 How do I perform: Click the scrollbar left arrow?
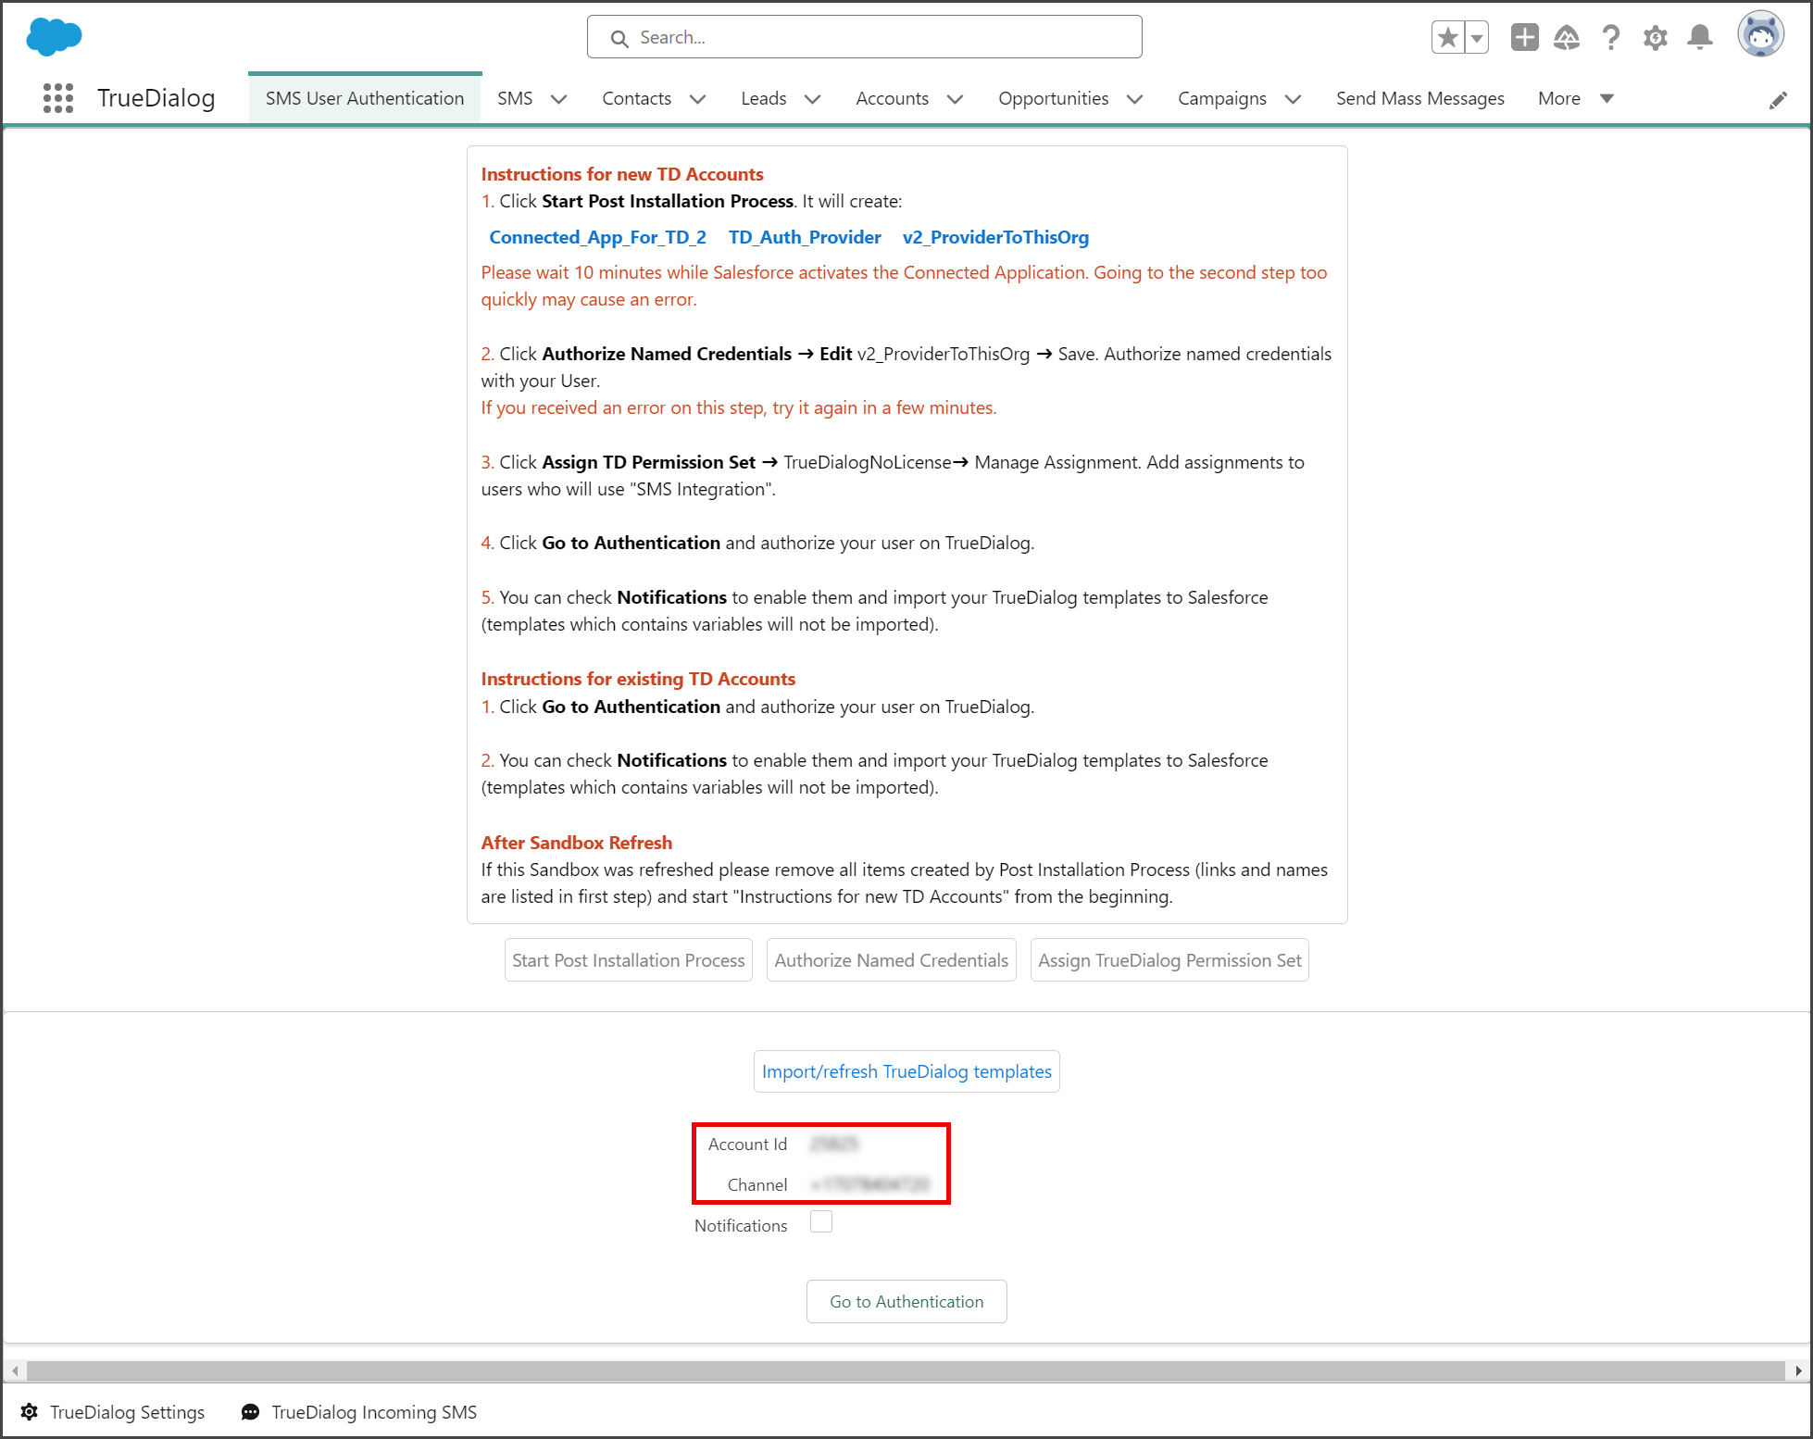pyautogui.click(x=14, y=1370)
